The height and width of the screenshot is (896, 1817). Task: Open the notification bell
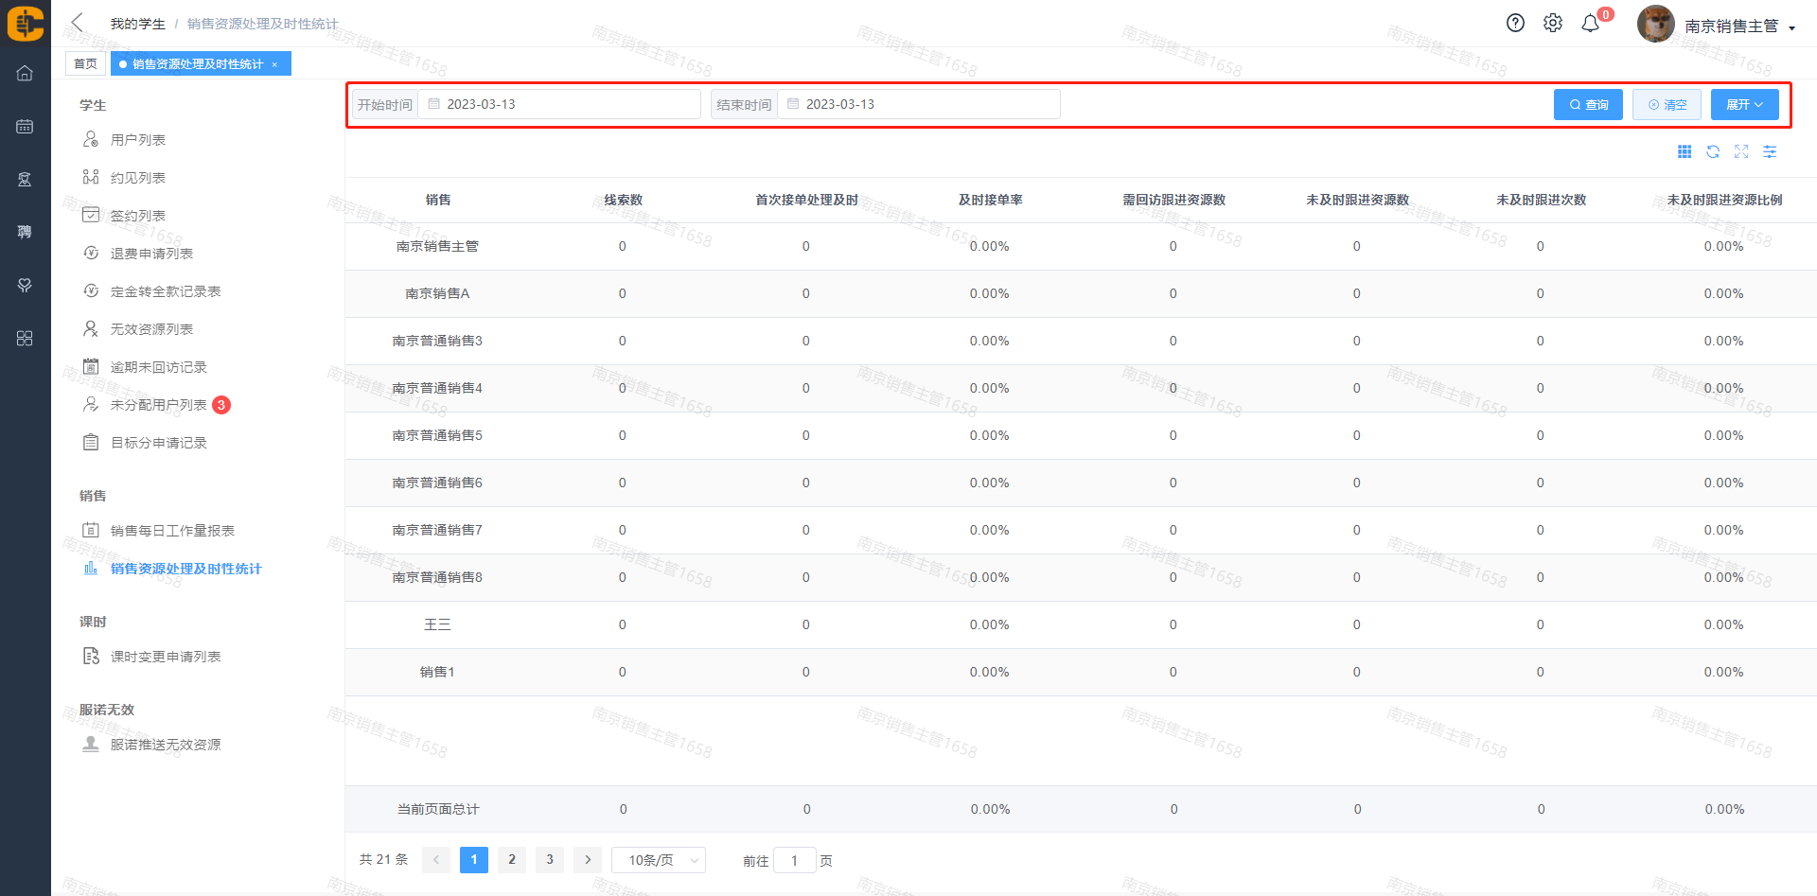point(1591,24)
